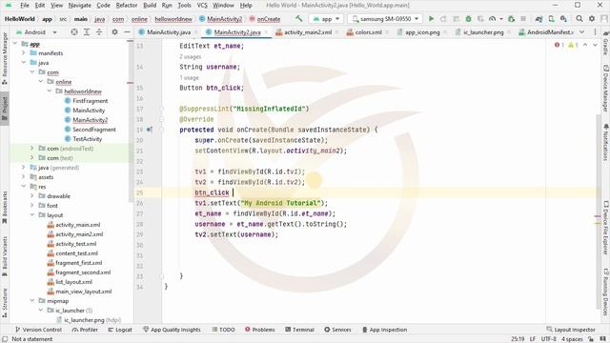Switch to the colors.xml tab

[x=368, y=32]
